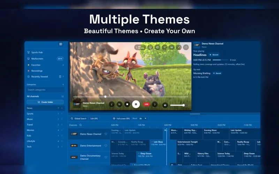Select the Kids category
Image resolution: width=279 pixels, height=174 pixels.
pyautogui.click(x=45, y=136)
